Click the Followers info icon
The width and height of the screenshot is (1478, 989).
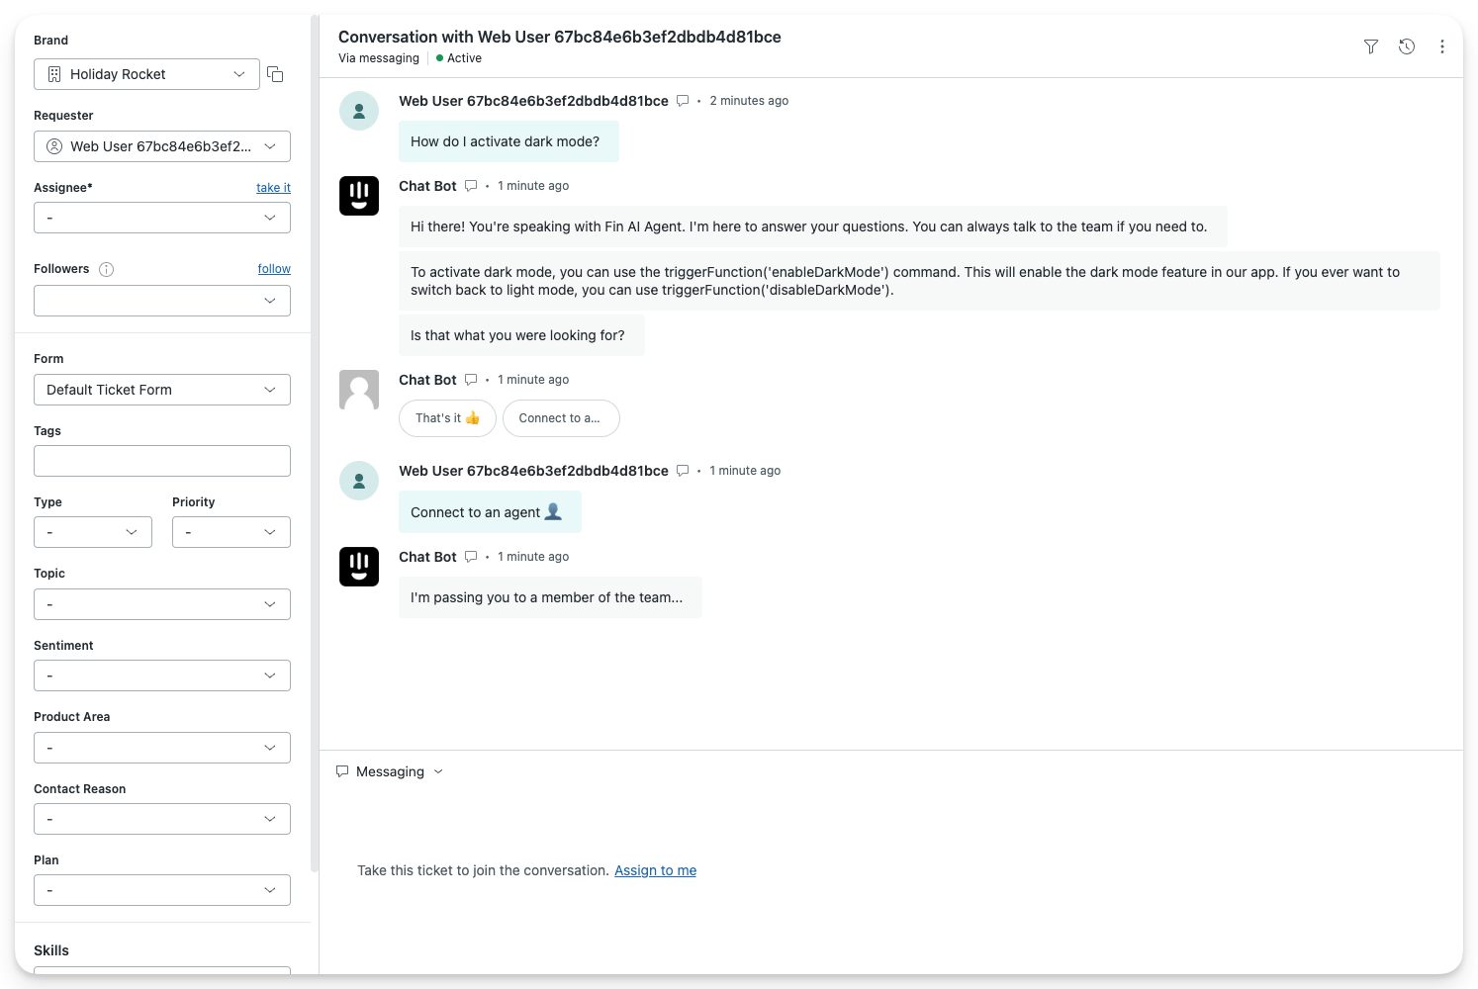[107, 269]
